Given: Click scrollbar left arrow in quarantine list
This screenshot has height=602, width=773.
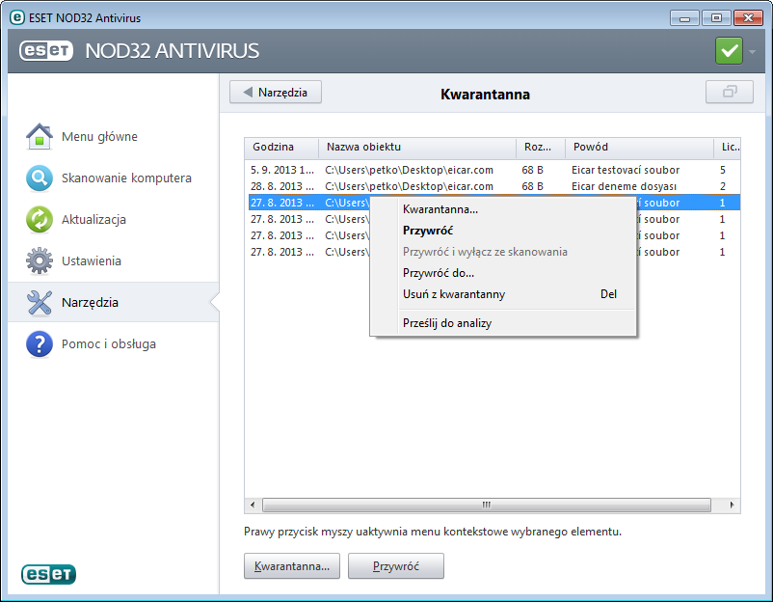Looking at the screenshot, I should (253, 505).
